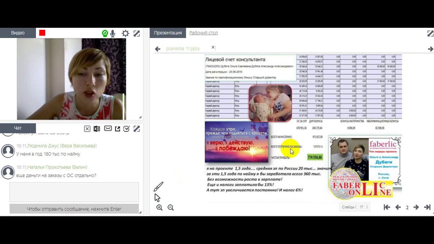
Task: Expand the video panel to fullscreen
Action: click(x=137, y=33)
